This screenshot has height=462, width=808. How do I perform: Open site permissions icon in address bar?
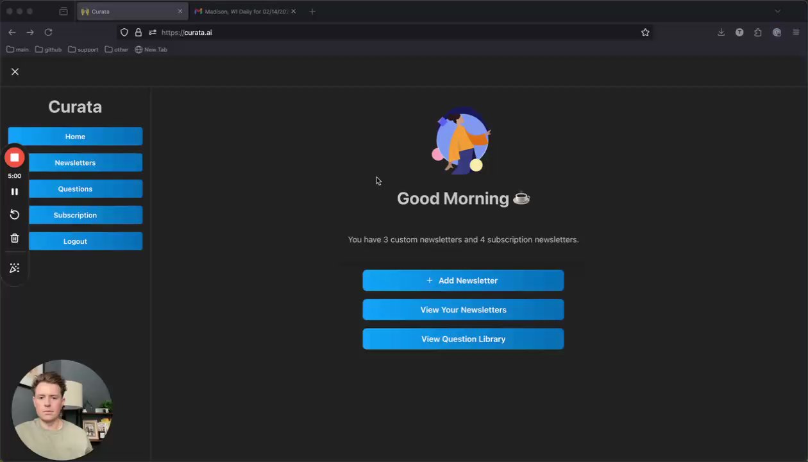point(152,32)
